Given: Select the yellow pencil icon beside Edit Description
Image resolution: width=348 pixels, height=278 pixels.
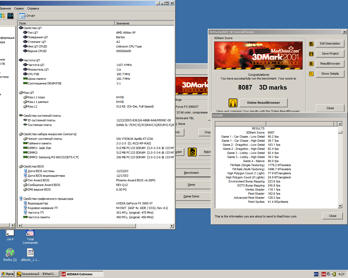Looking at the screenshot, I should [311, 44].
